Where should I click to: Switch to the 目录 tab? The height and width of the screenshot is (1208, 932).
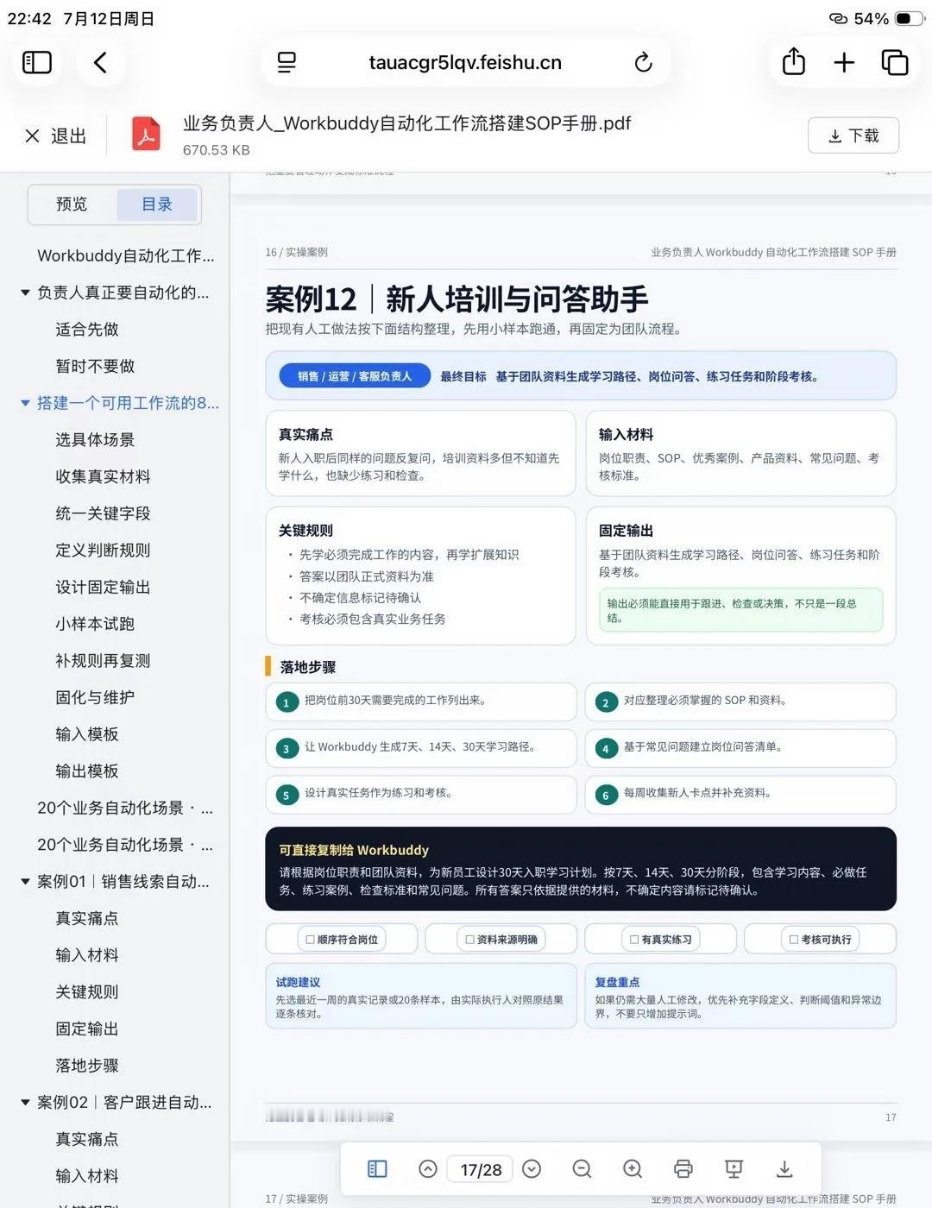click(x=157, y=204)
